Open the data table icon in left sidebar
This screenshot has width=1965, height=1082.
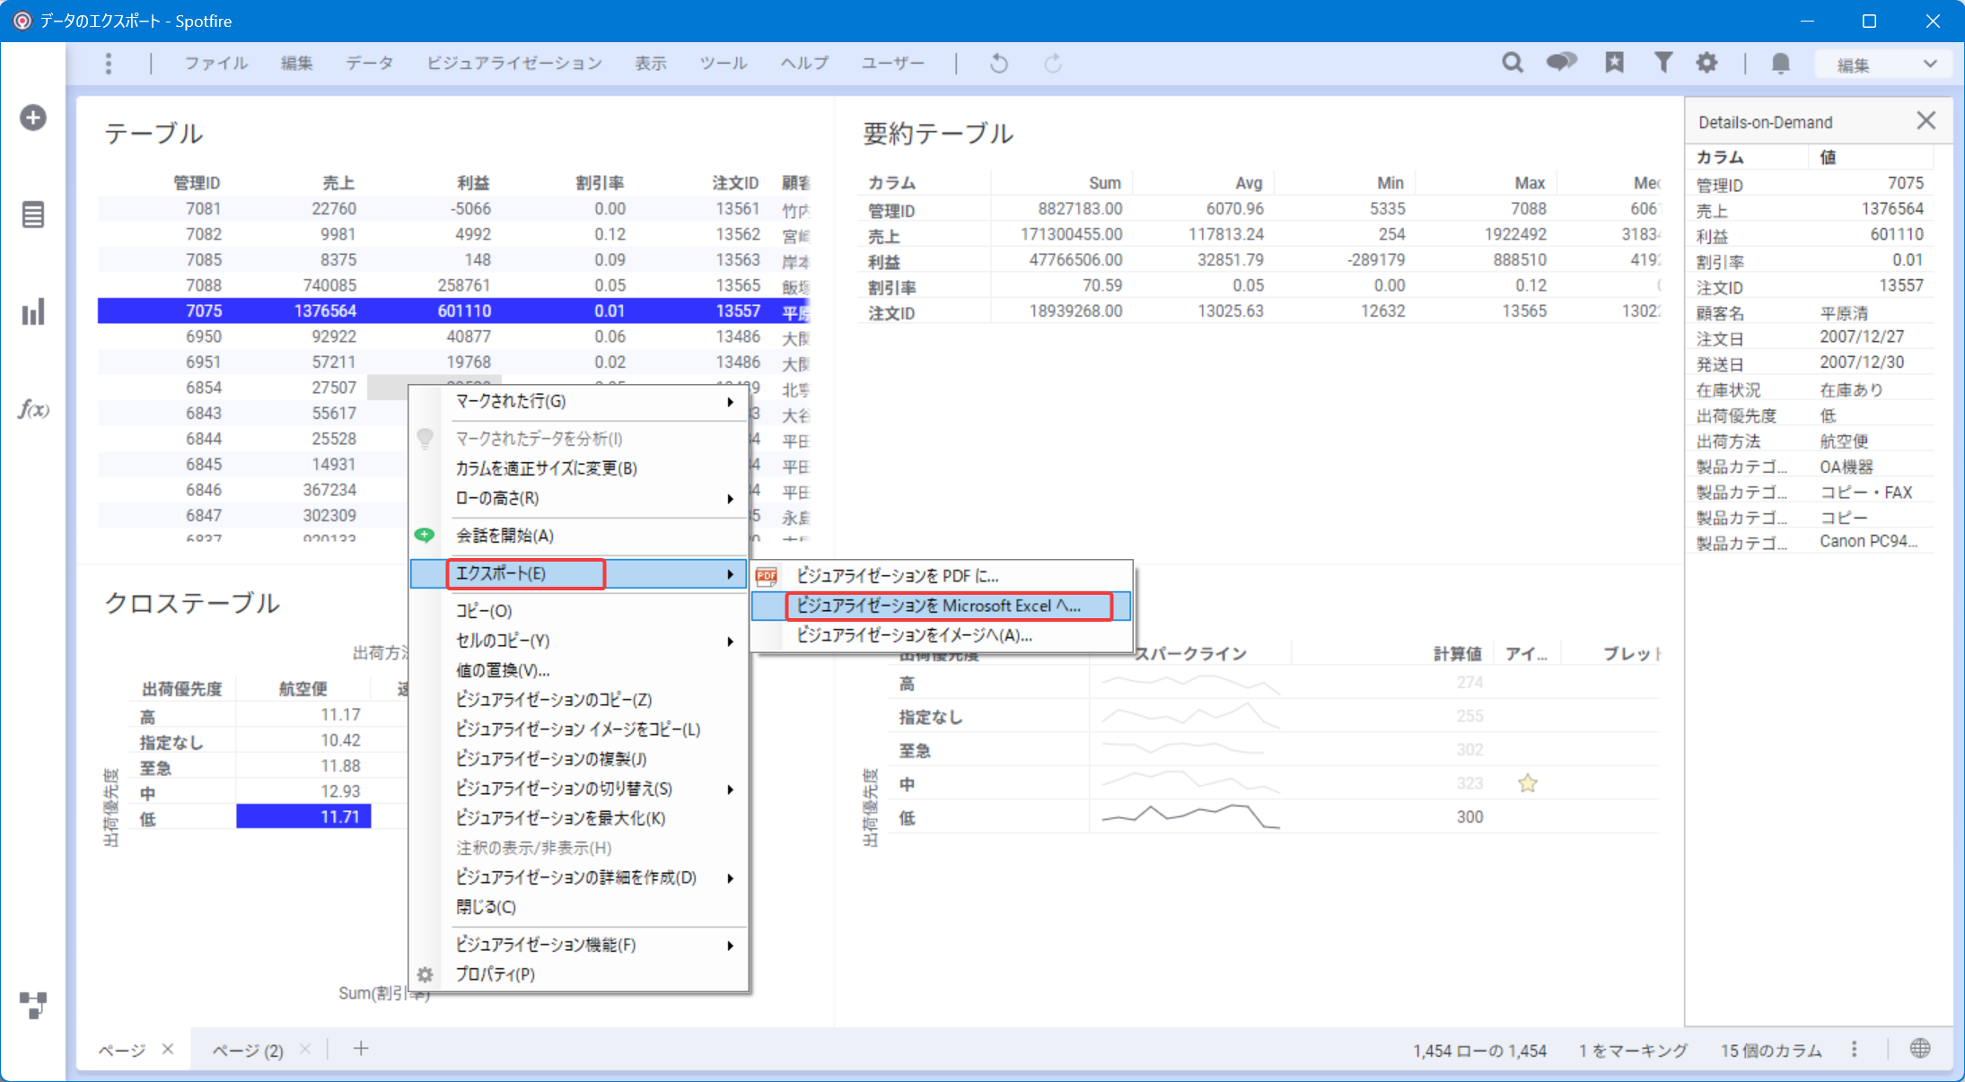[33, 215]
